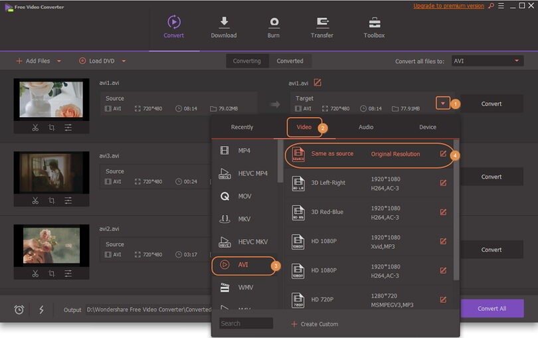Click the Upgrade to premium version link
Screen dimensions: 538x338
point(448,6)
